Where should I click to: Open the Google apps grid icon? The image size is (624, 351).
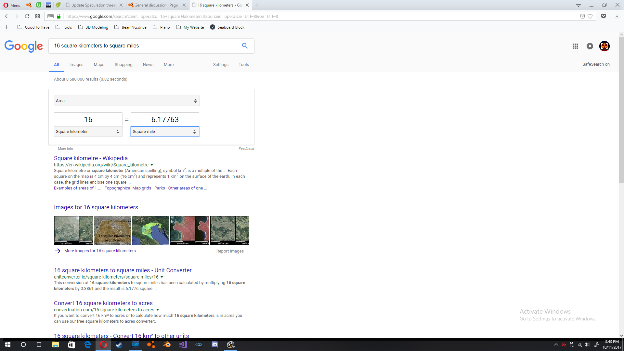tap(575, 46)
